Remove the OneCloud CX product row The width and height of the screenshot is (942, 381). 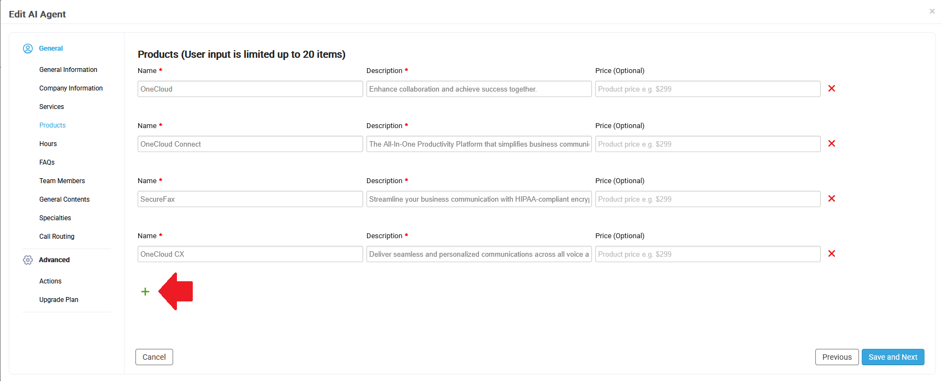pos(832,253)
